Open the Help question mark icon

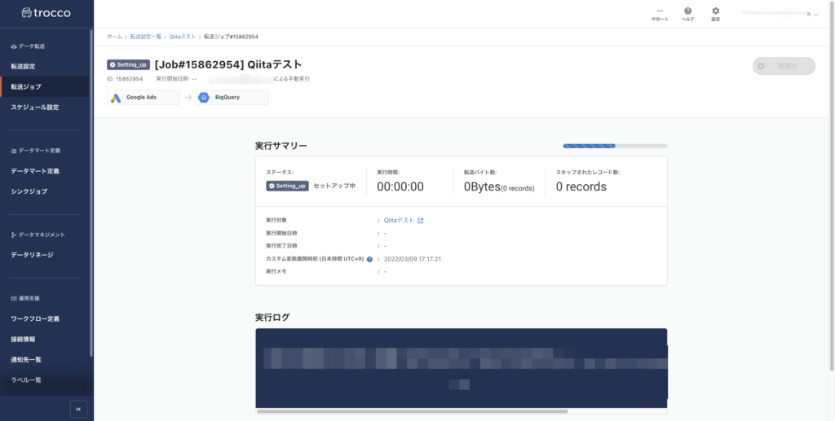pos(687,11)
